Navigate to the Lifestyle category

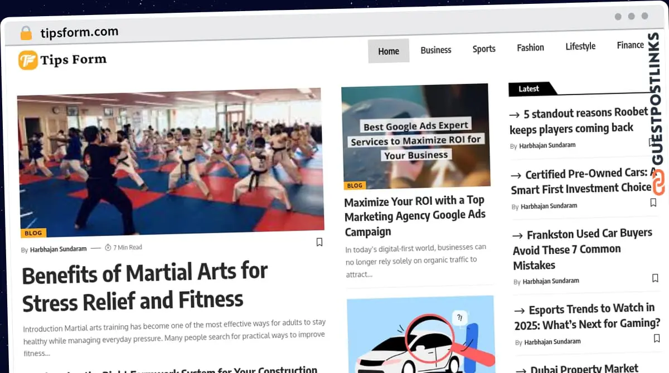point(580,47)
